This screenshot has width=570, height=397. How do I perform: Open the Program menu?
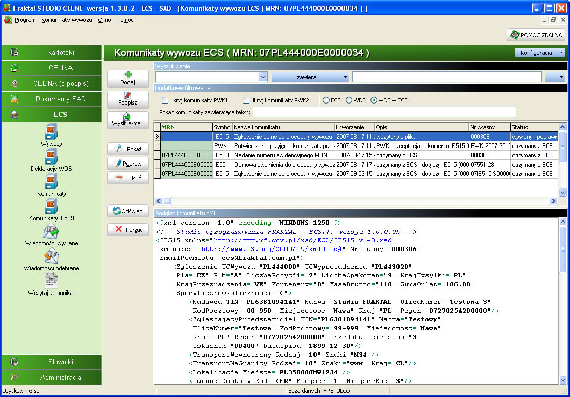coord(25,20)
